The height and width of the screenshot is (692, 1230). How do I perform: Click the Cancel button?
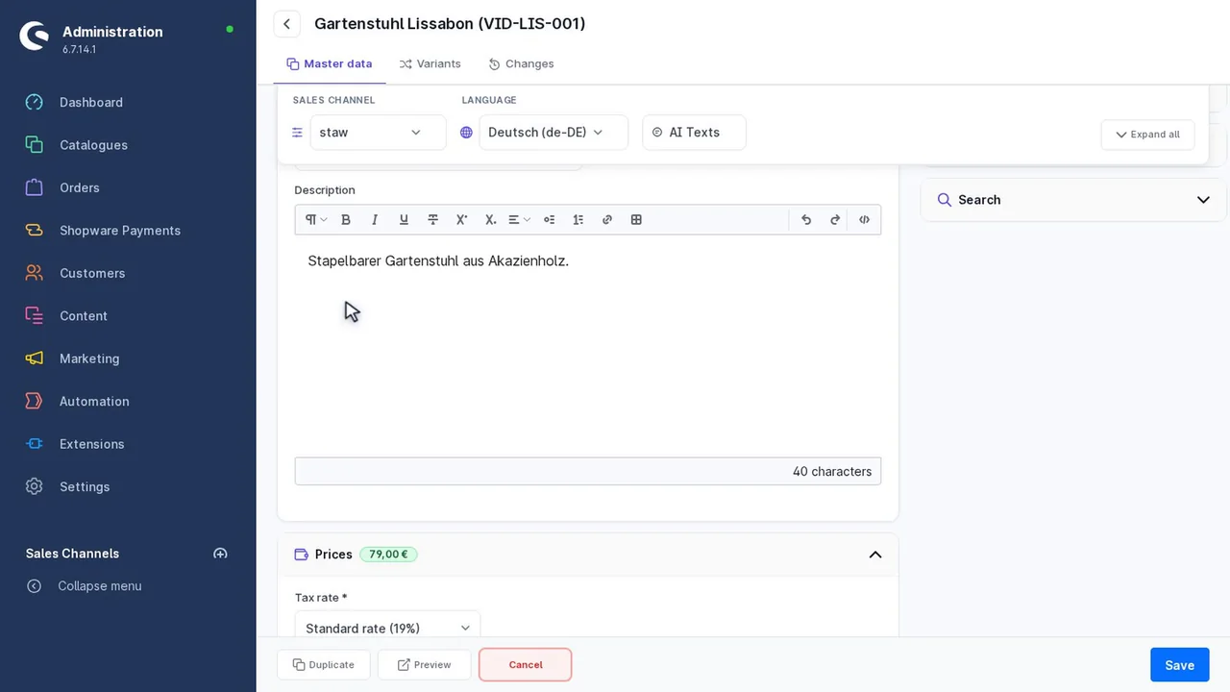(526, 665)
